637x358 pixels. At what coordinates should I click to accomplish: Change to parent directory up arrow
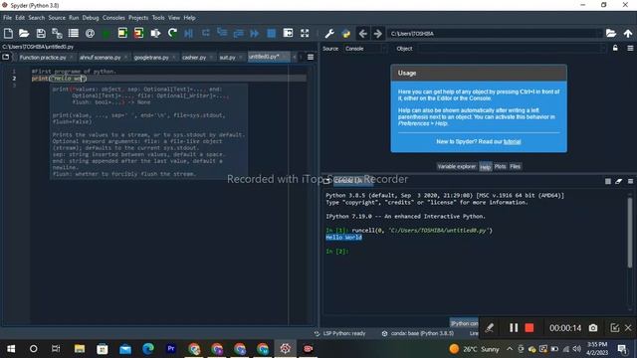pyautogui.click(x=628, y=33)
